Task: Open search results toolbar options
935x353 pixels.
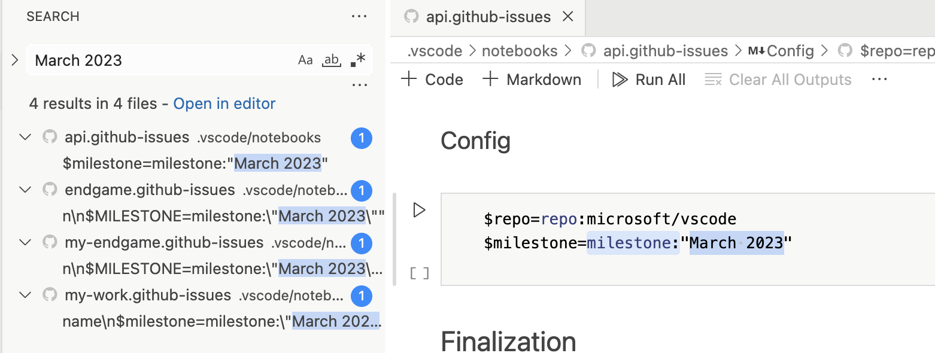Action: (359, 84)
